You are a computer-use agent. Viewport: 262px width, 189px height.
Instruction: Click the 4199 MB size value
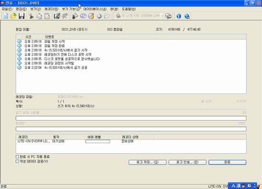click(x=174, y=30)
